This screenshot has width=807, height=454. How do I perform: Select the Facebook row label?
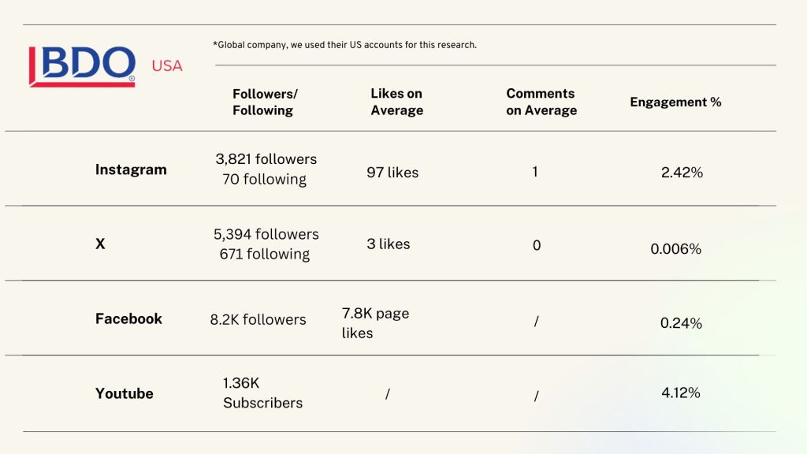[x=128, y=318]
